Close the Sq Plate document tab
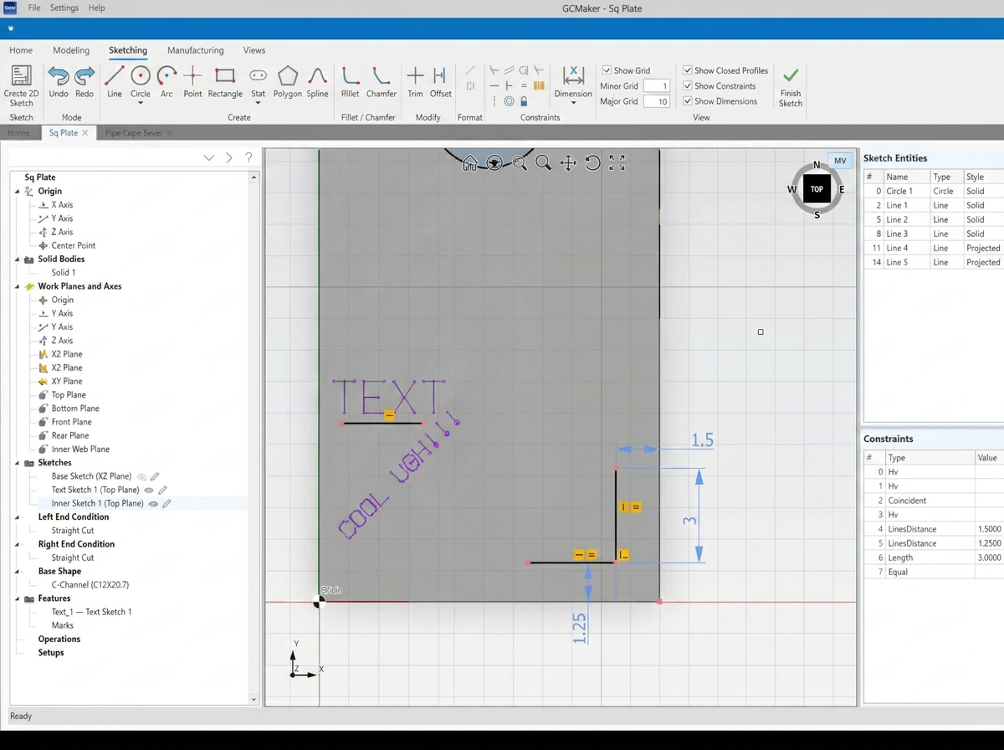1004x750 pixels. (x=85, y=132)
